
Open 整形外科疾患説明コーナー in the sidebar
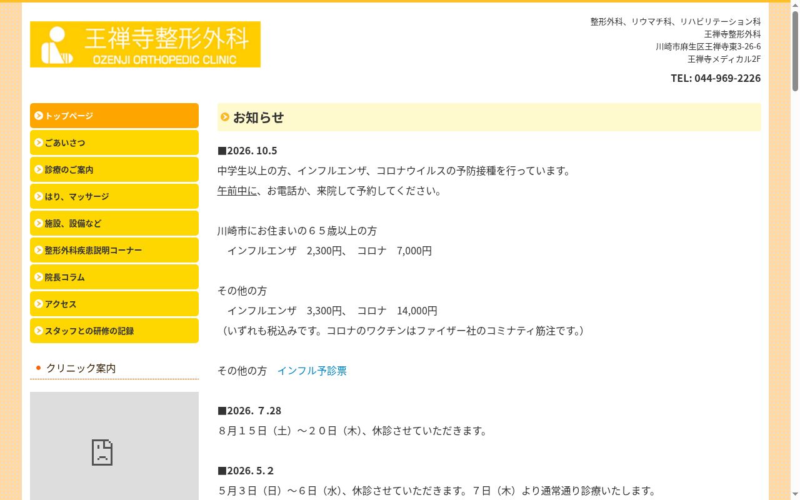pyautogui.click(x=114, y=250)
